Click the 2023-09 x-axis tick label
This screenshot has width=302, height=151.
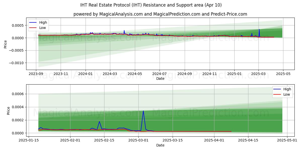point(36,74)
